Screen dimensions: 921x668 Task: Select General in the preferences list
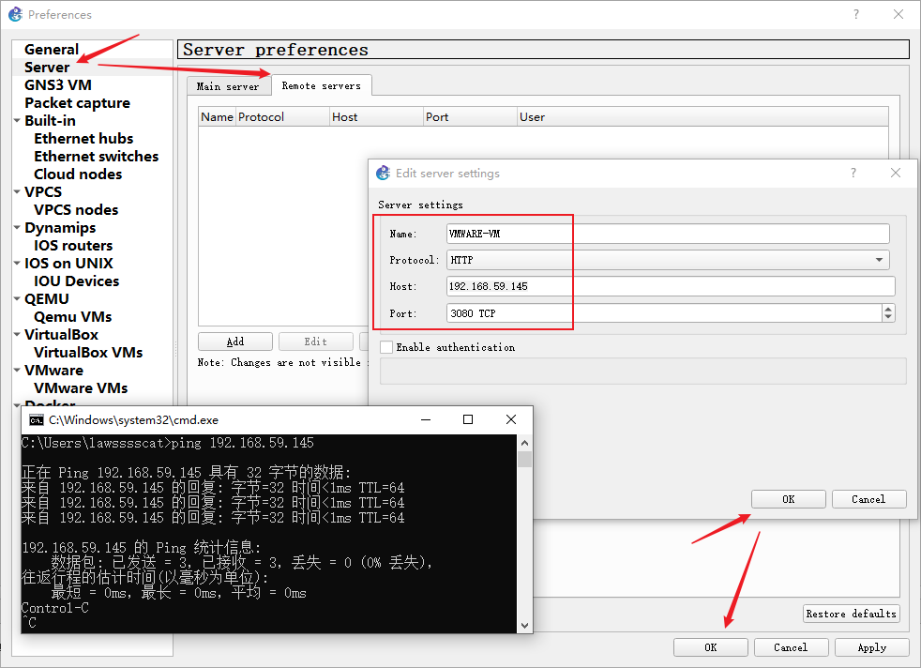(x=51, y=50)
